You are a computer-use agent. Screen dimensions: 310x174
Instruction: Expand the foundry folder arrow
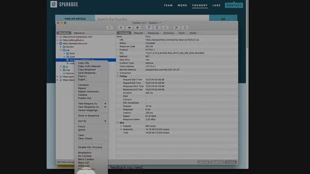click(x=61, y=47)
